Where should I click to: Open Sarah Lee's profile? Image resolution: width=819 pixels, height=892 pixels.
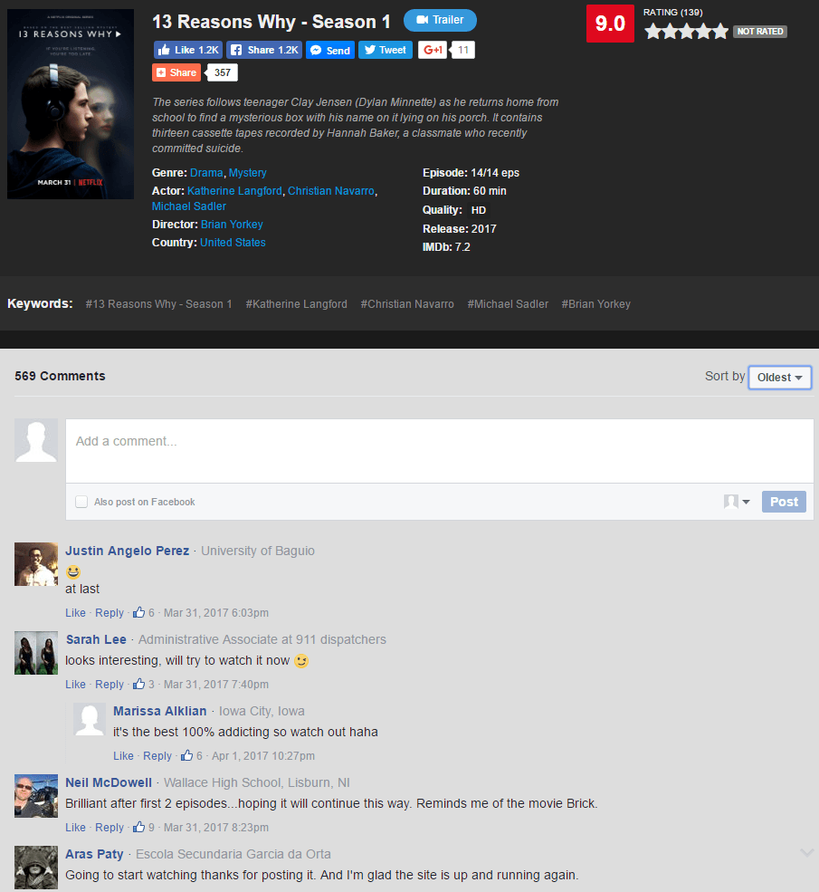click(x=96, y=639)
